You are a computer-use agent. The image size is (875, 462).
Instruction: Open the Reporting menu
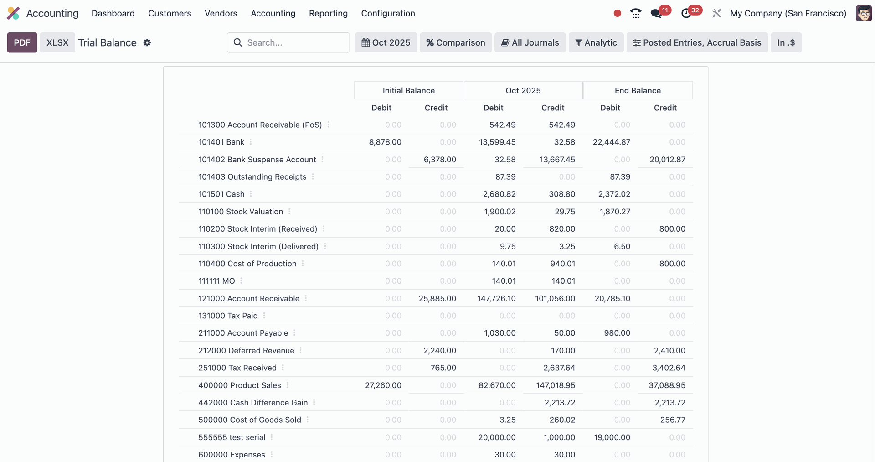(x=328, y=14)
